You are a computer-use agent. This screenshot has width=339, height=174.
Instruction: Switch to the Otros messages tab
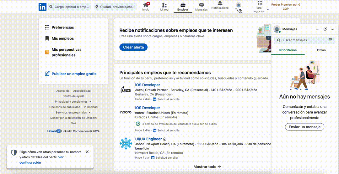coord(321,50)
